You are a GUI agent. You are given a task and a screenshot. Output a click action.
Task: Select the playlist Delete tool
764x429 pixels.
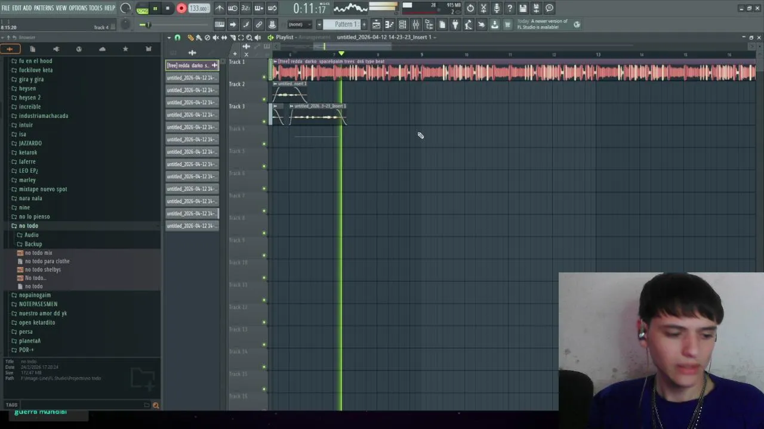click(x=207, y=38)
